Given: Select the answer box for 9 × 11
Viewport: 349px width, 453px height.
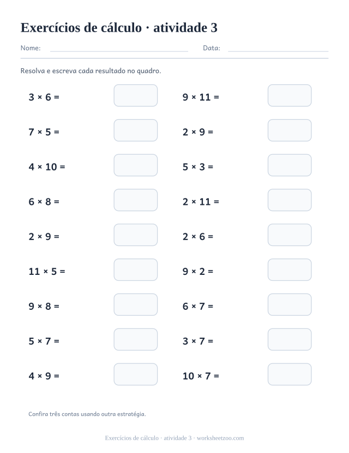Looking at the screenshot, I should [290, 95].
